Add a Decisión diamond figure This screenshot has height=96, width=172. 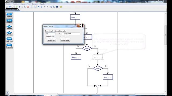tap(9, 27)
